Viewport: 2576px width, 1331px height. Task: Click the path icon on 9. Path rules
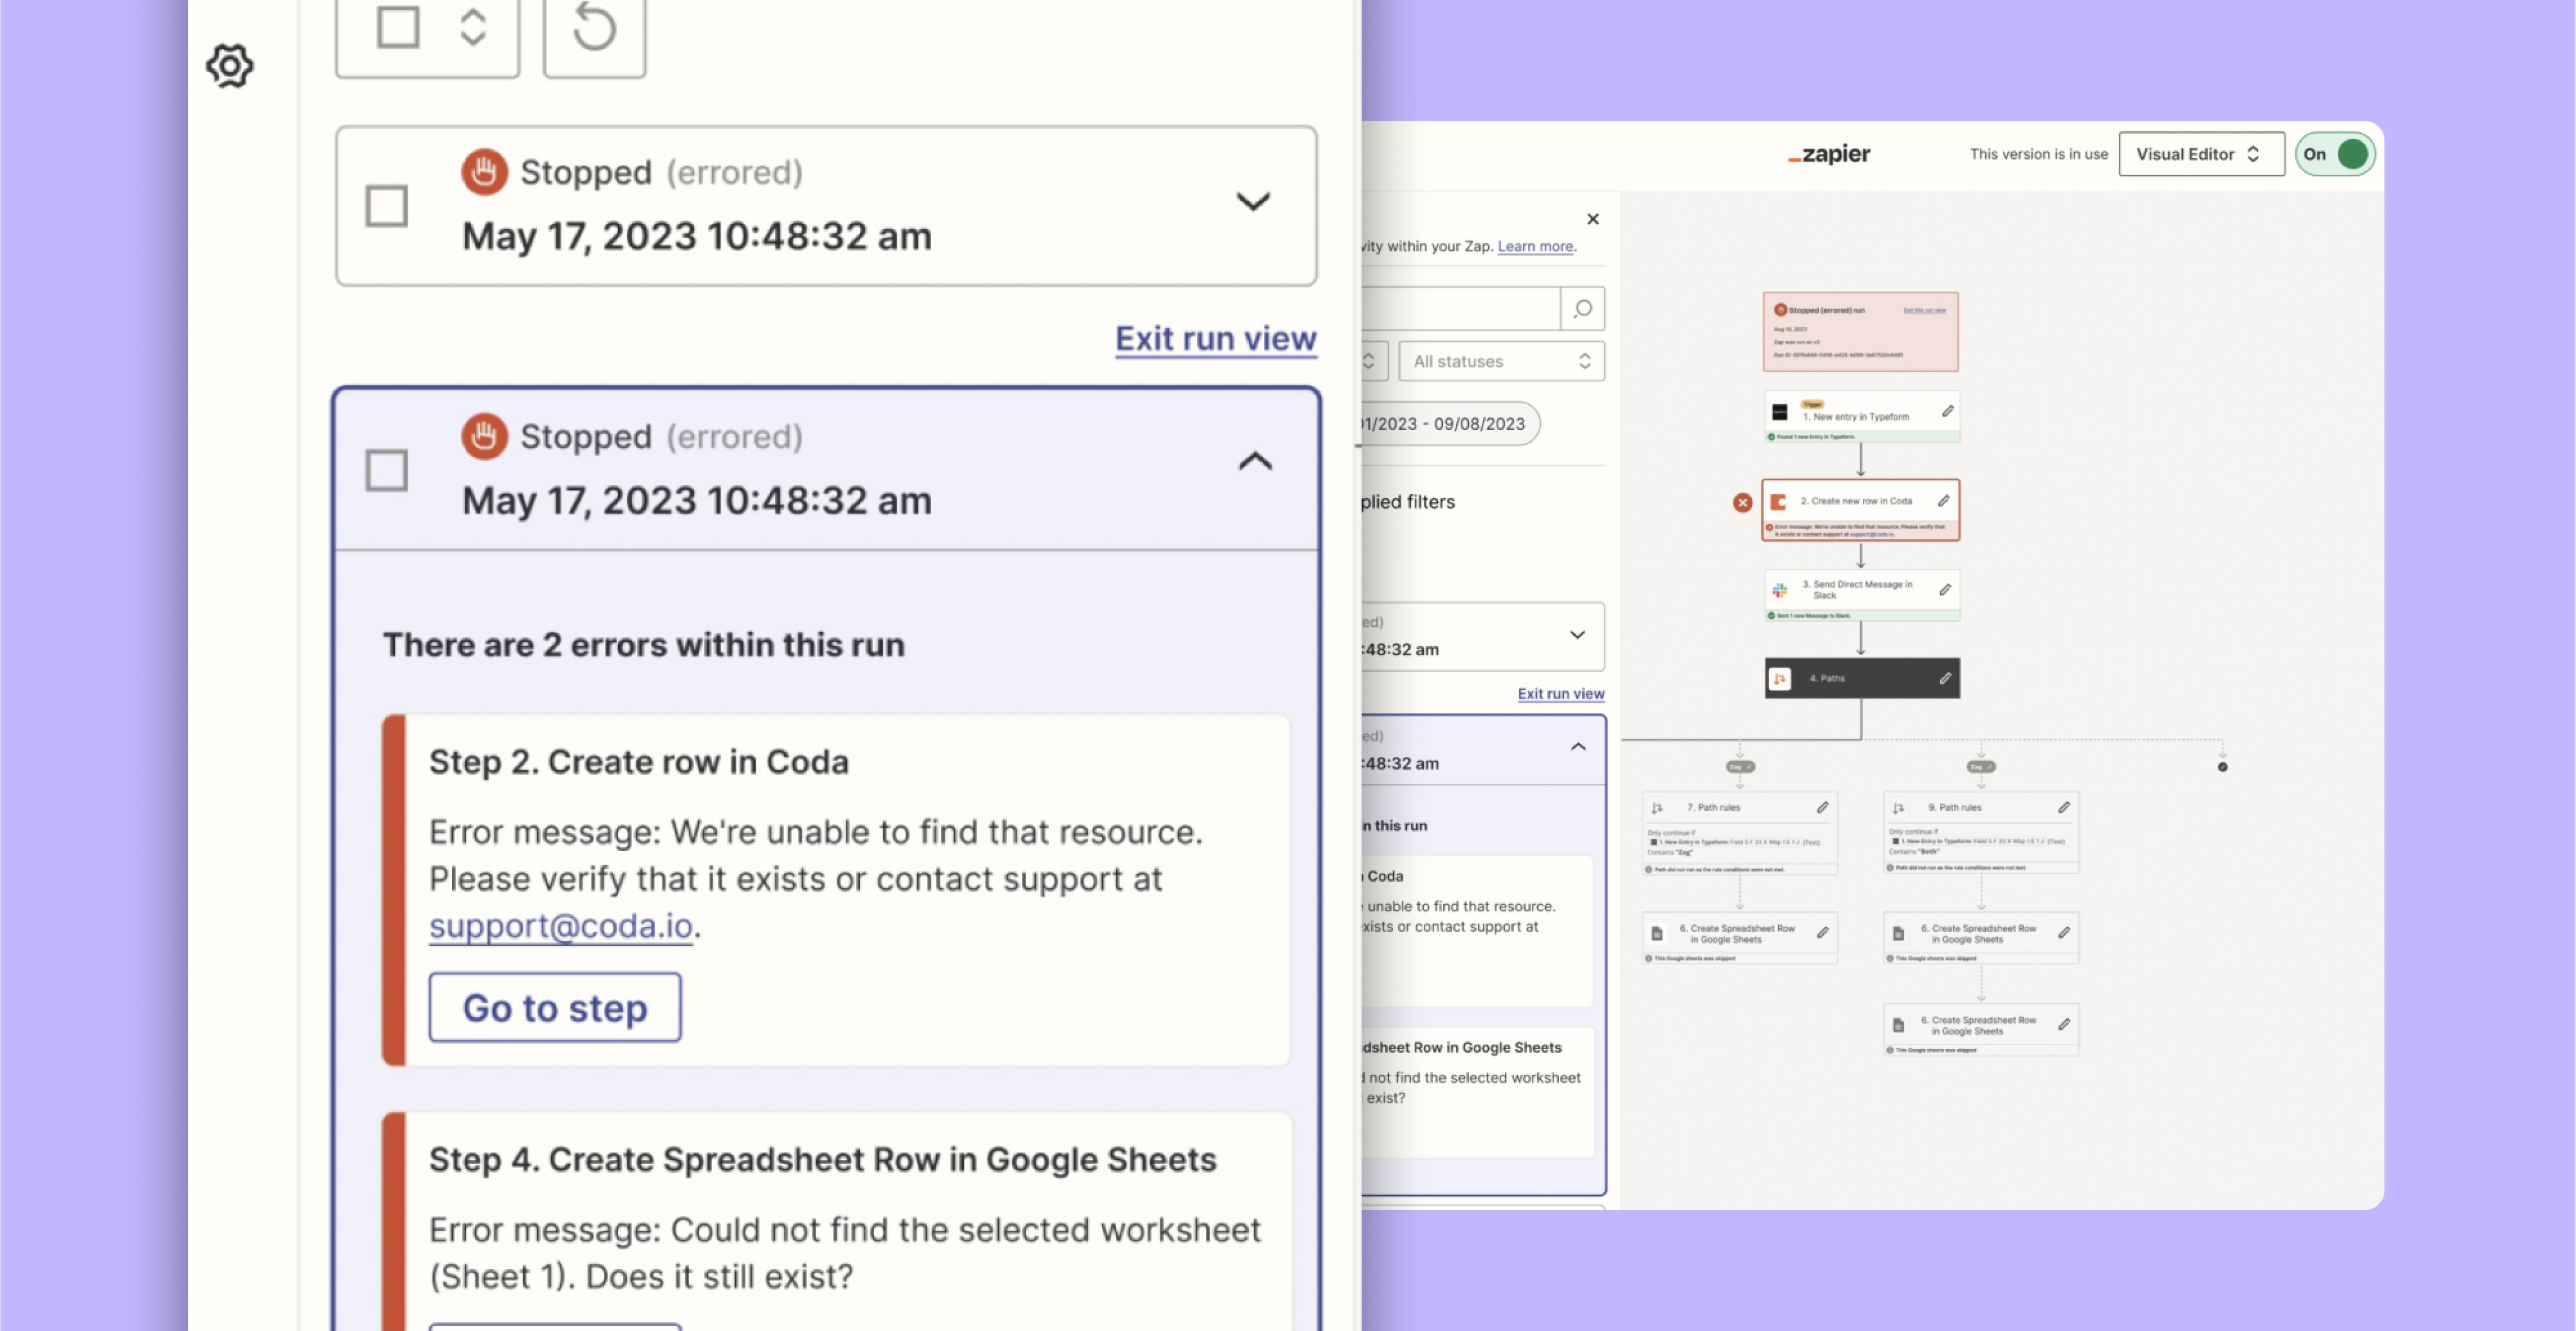point(1898,808)
